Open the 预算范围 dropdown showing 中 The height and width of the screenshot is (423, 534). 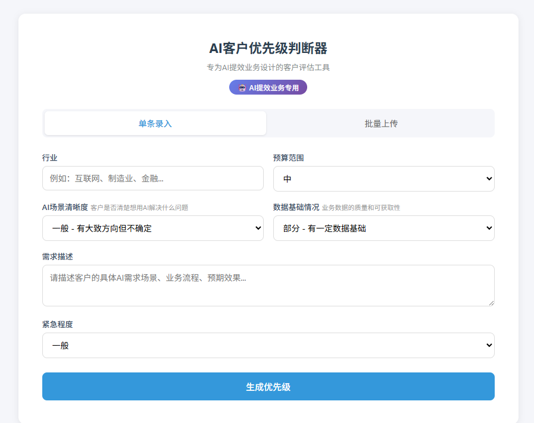click(383, 178)
